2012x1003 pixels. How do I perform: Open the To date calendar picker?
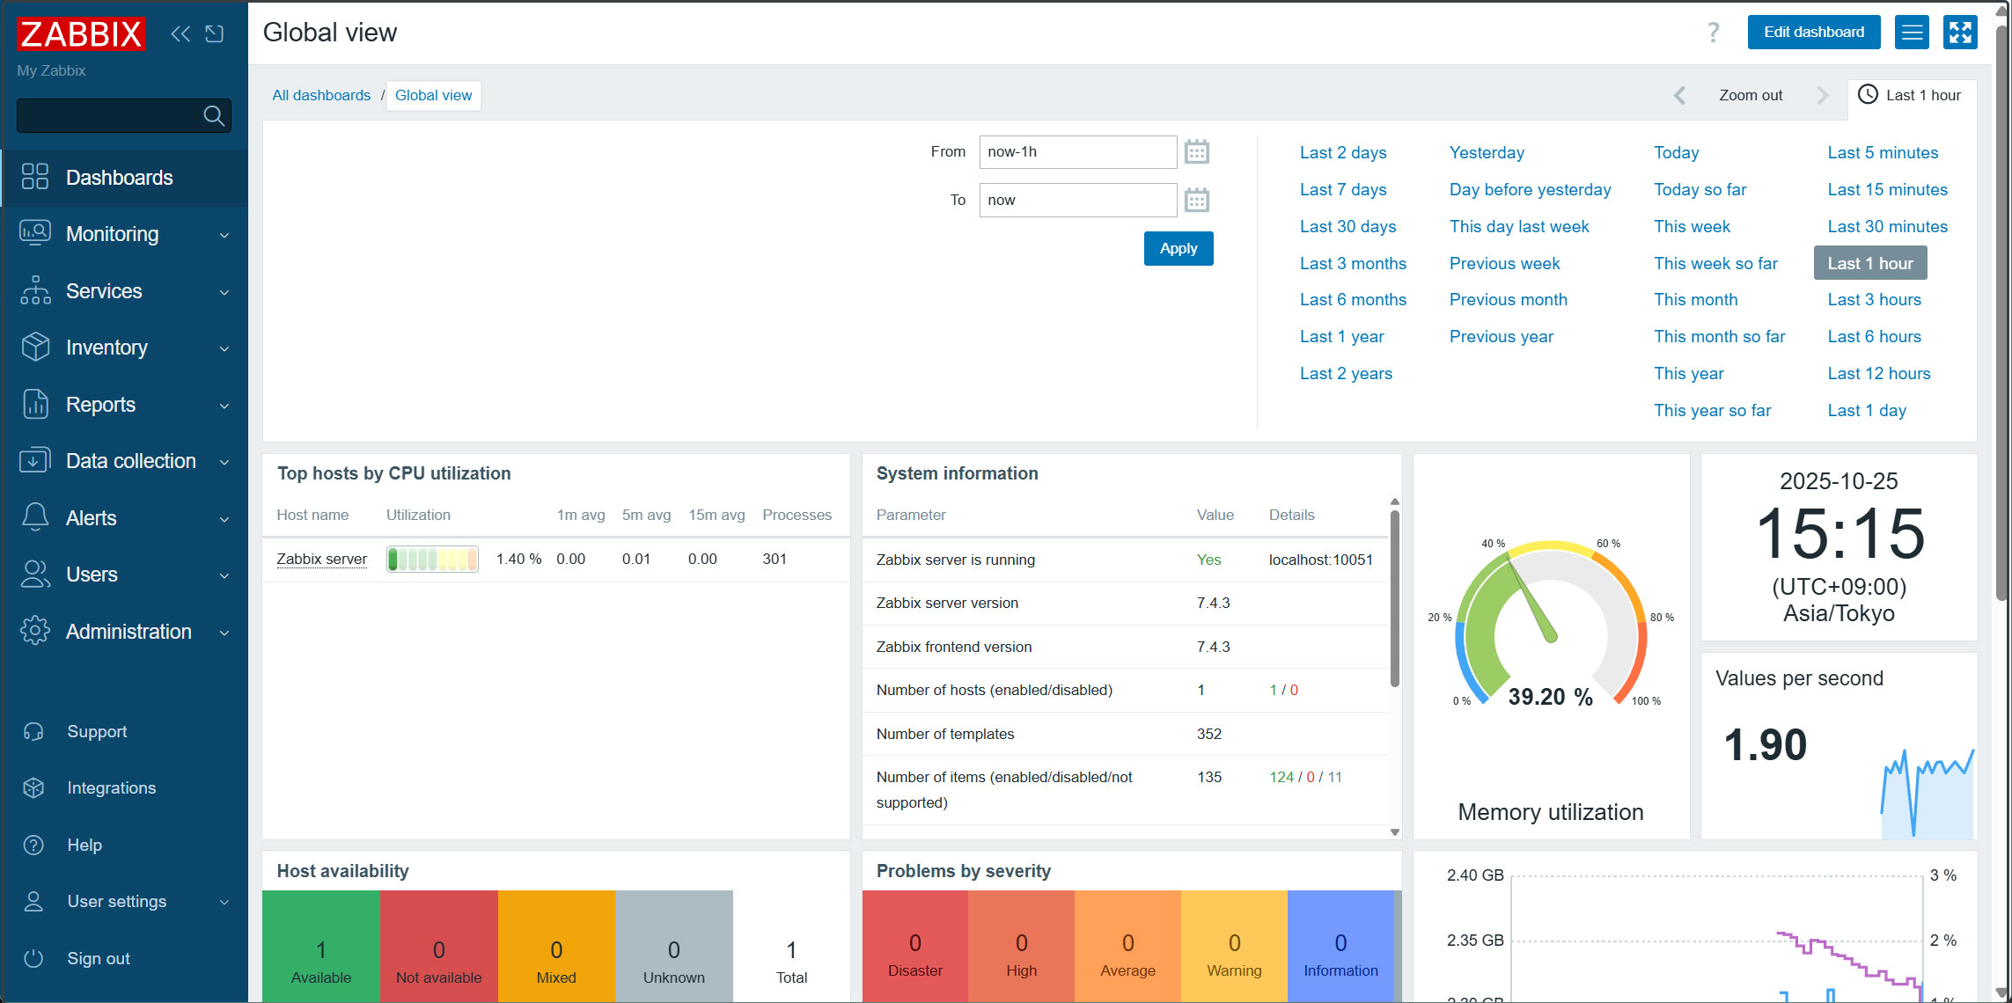point(1196,201)
